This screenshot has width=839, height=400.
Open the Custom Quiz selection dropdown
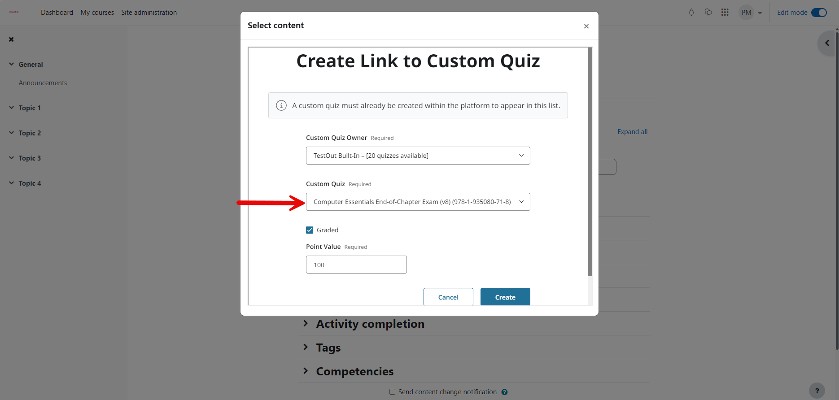(418, 202)
